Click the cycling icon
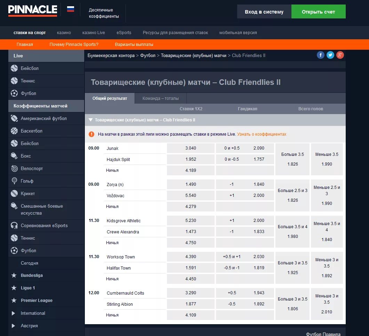 click(x=14, y=168)
